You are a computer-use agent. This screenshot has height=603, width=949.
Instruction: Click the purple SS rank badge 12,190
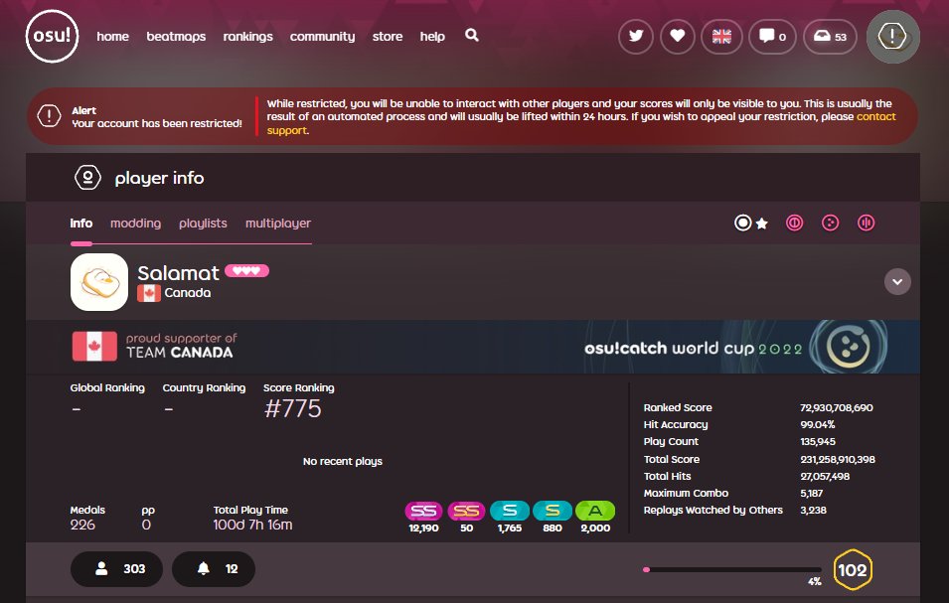pos(423,511)
